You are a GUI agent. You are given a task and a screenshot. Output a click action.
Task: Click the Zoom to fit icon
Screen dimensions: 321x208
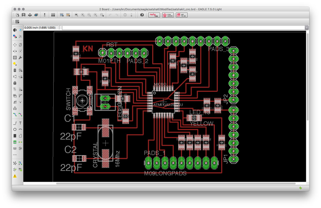coord(76,15)
